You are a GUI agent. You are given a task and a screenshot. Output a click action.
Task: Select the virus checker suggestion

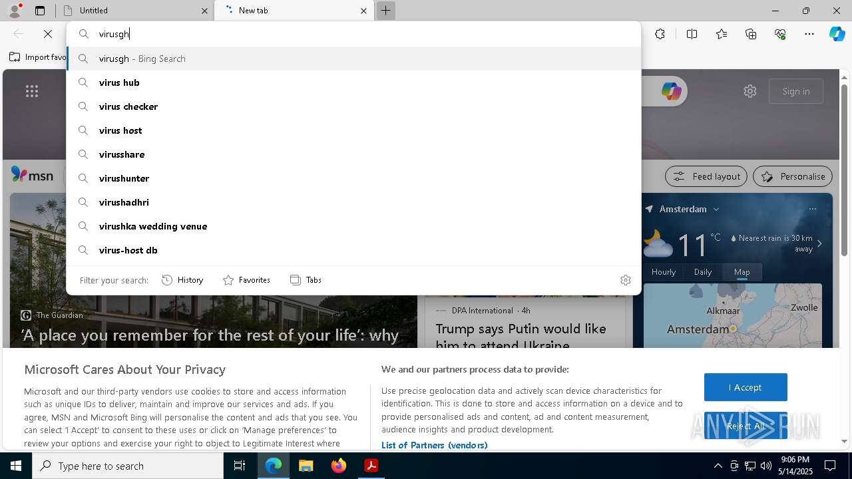[353, 106]
